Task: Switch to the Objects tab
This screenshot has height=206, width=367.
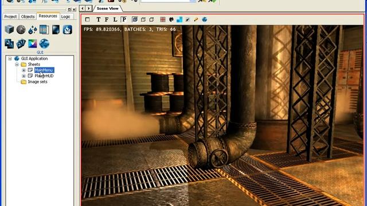Action: pos(28,17)
